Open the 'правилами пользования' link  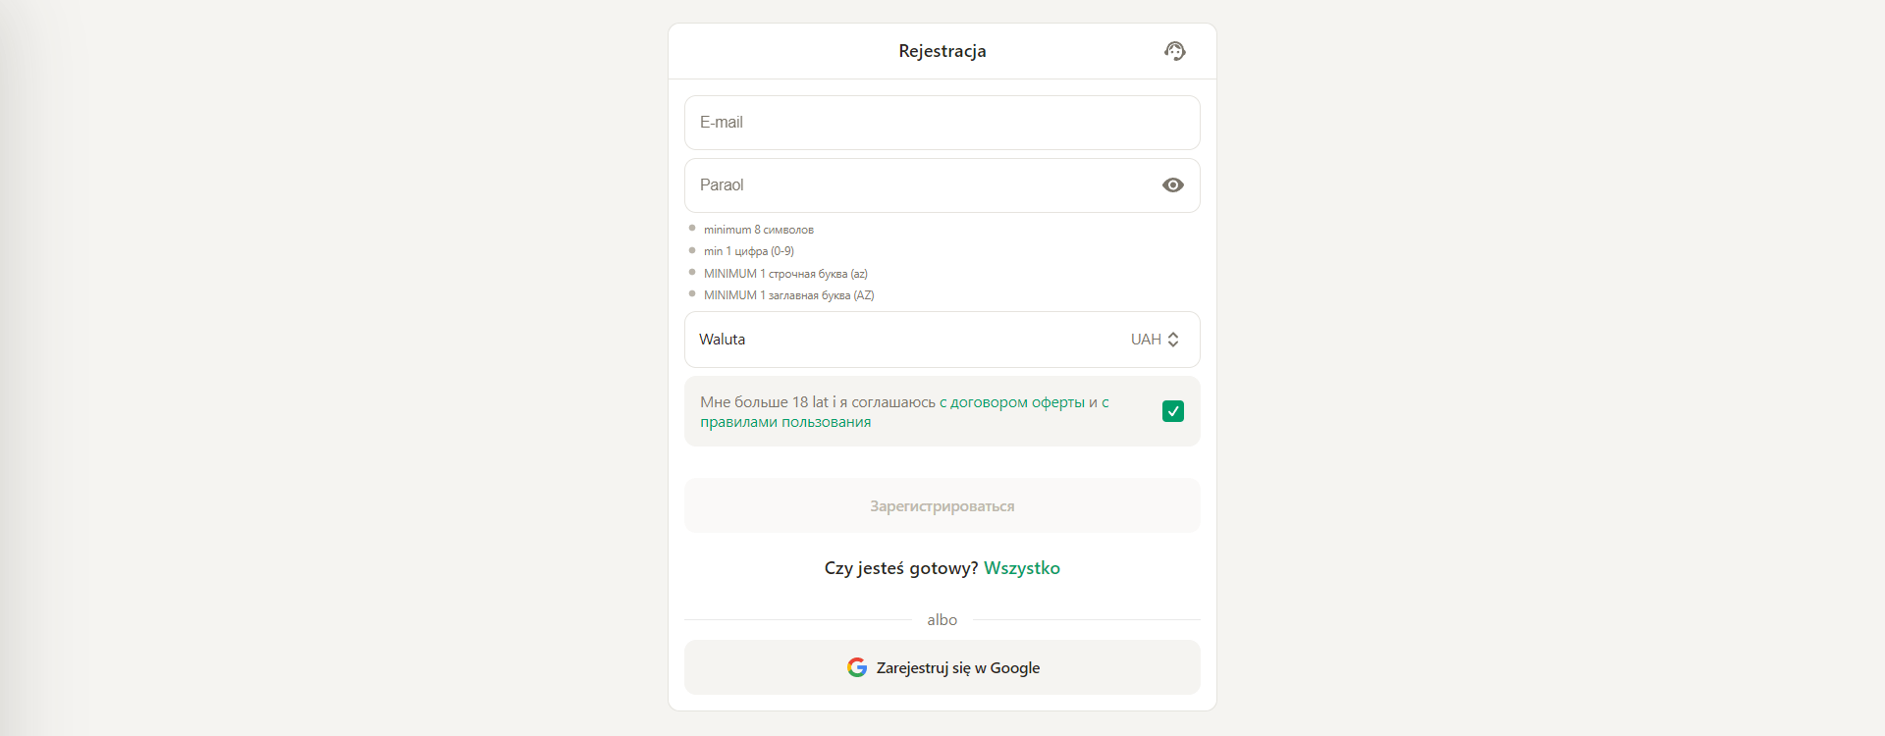click(x=785, y=422)
